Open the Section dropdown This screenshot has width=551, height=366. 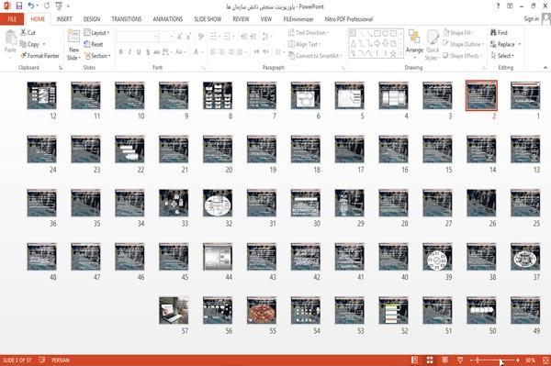97,56
